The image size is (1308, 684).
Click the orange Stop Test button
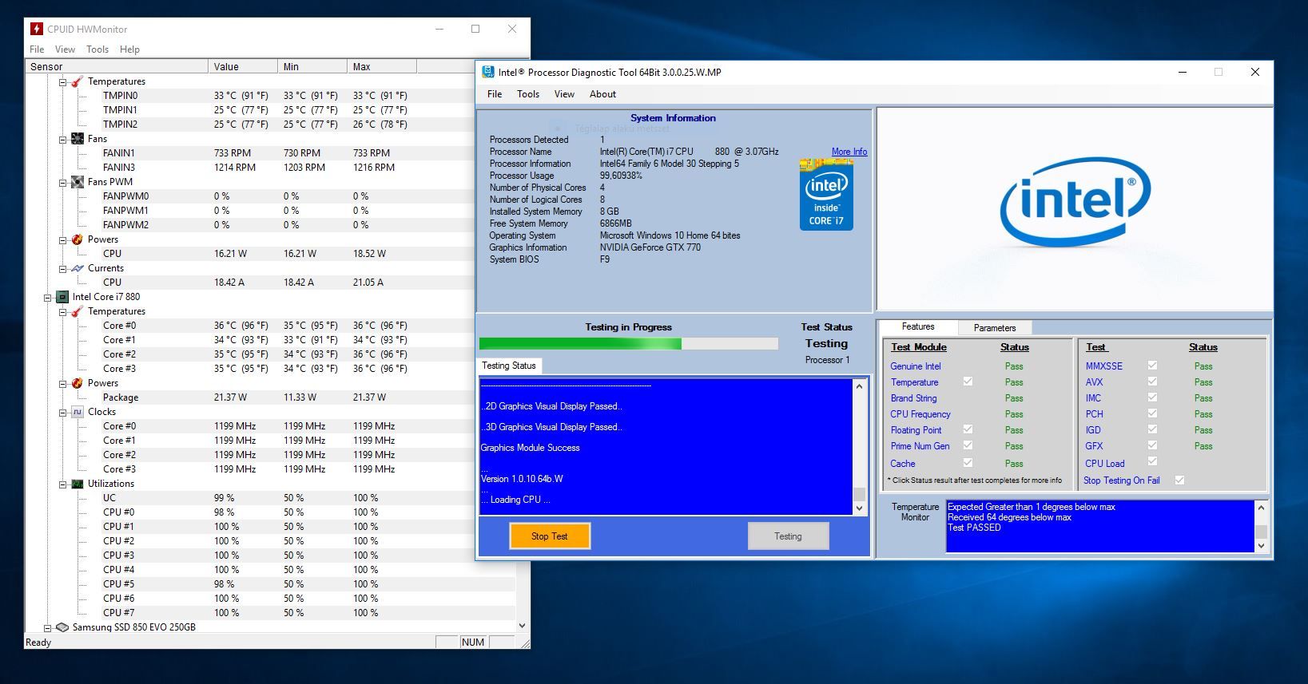click(x=550, y=536)
